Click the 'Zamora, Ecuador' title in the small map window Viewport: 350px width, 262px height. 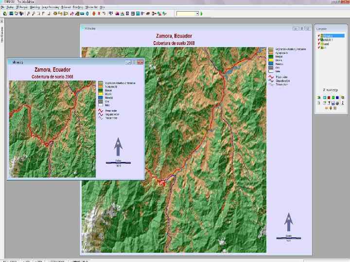click(x=52, y=70)
